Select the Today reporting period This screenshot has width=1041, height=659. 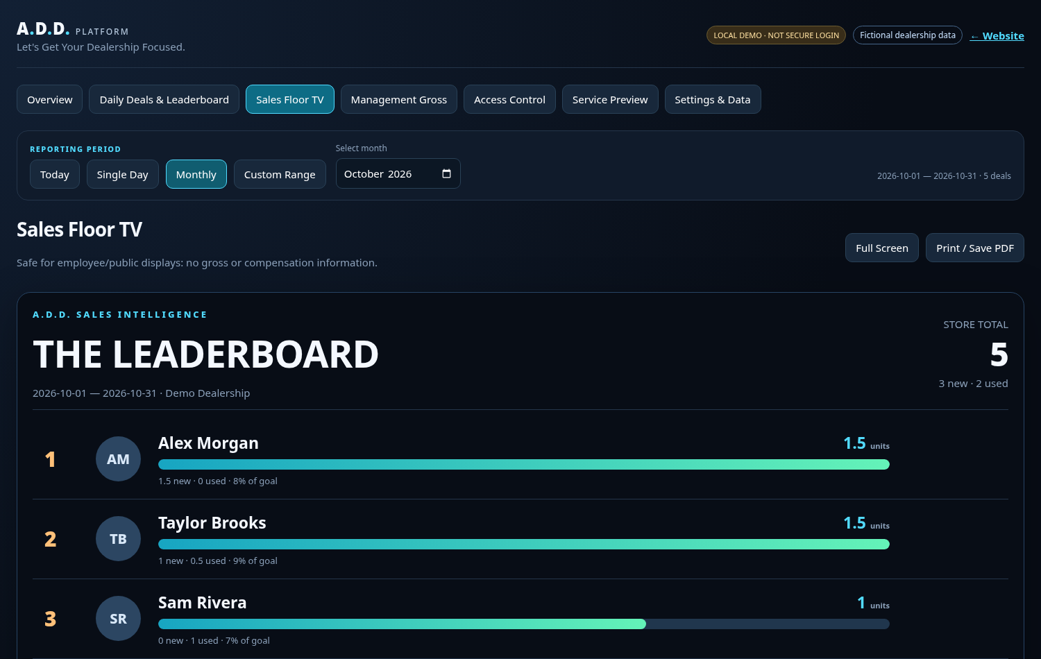coord(55,174)
